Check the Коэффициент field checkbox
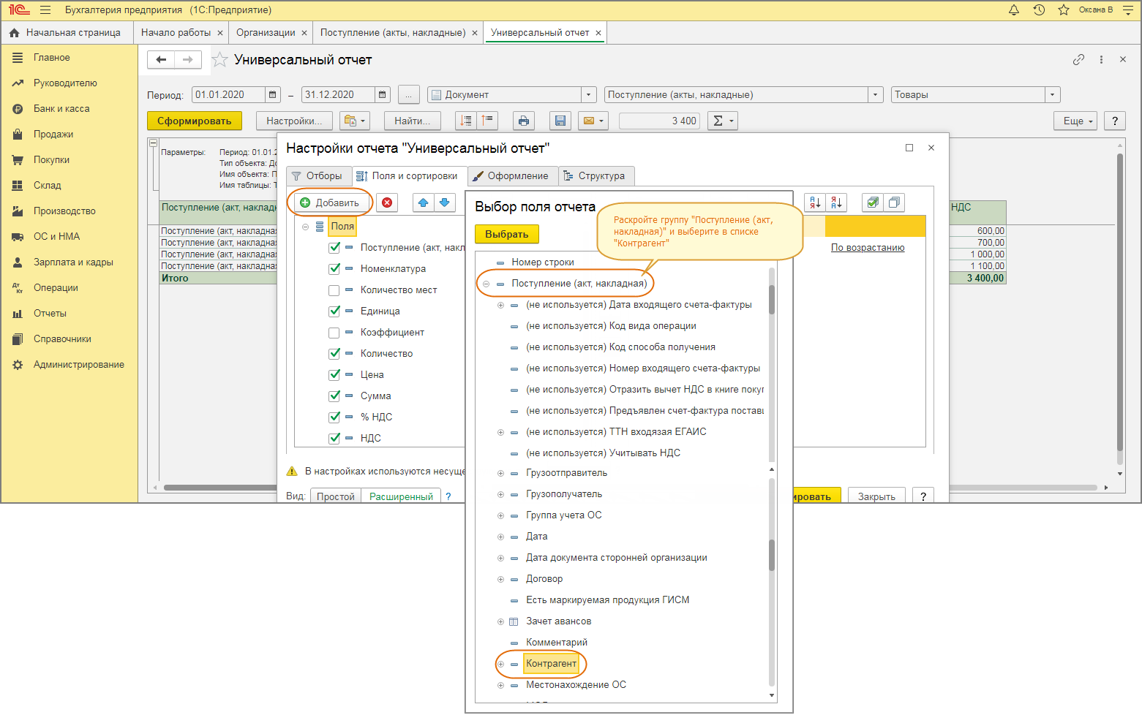Image resolution: width=1142 pixels, height=715 pixels. 334,333
